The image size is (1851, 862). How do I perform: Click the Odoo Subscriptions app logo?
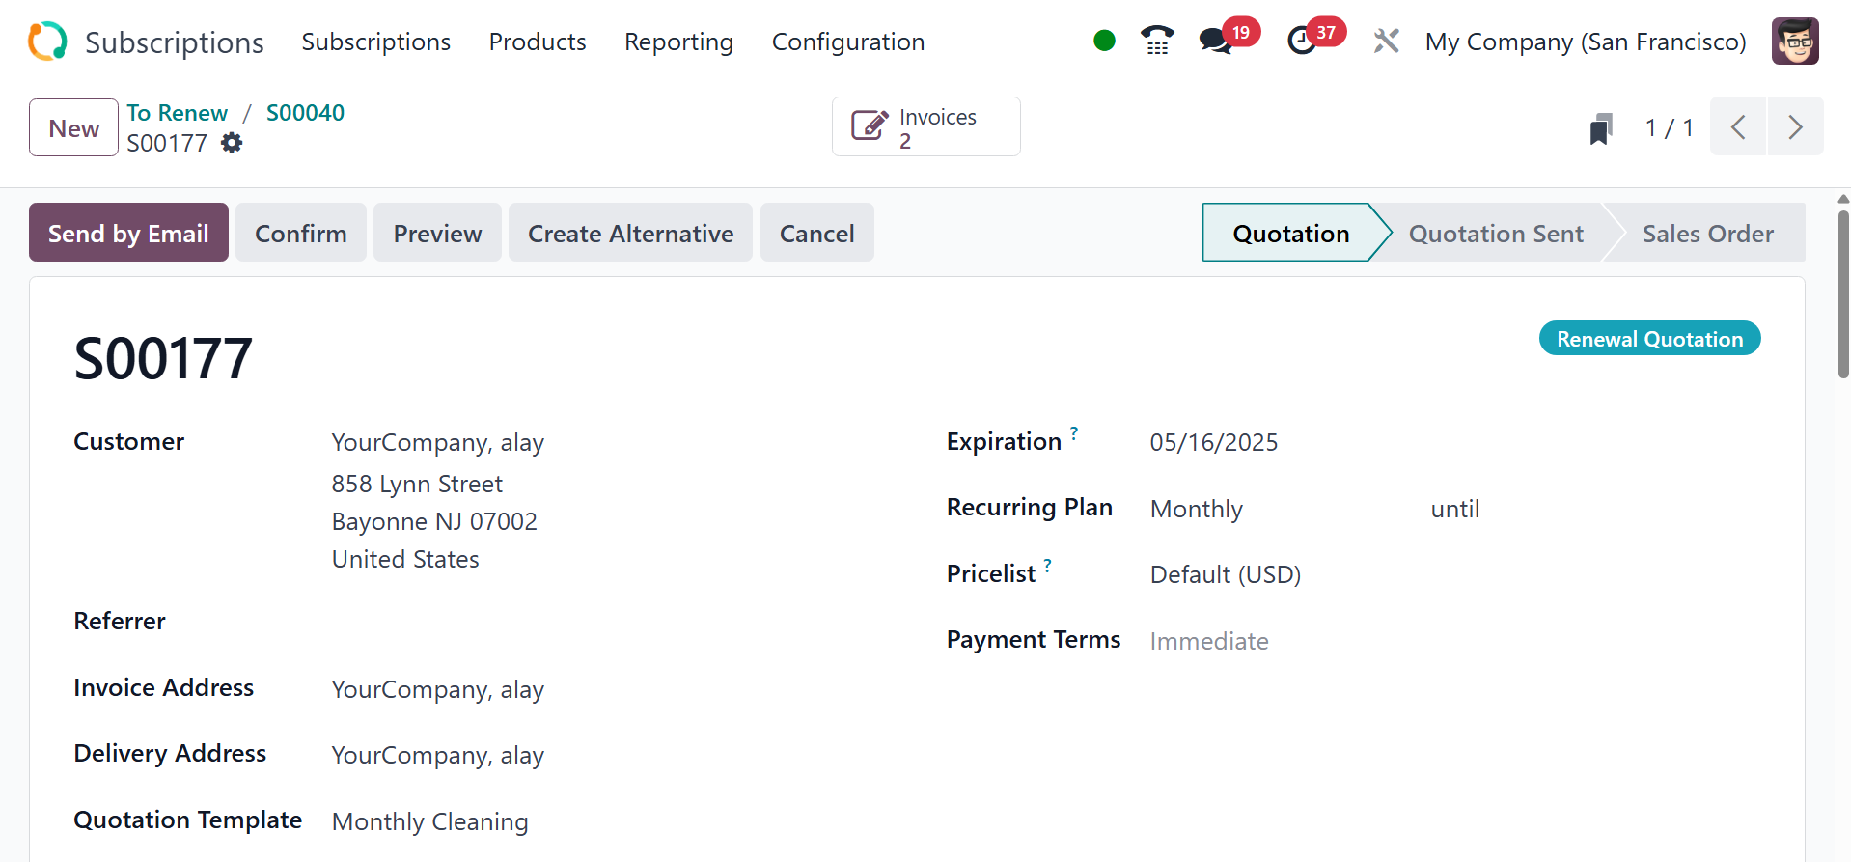47,42
